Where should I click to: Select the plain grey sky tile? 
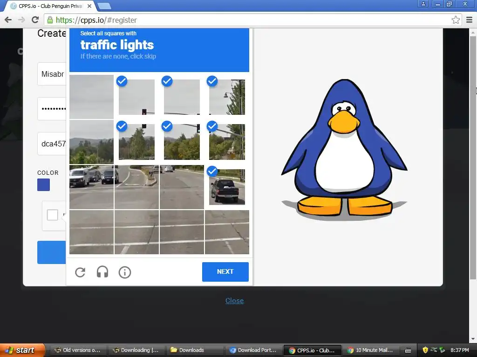click(x=92, y=97)
